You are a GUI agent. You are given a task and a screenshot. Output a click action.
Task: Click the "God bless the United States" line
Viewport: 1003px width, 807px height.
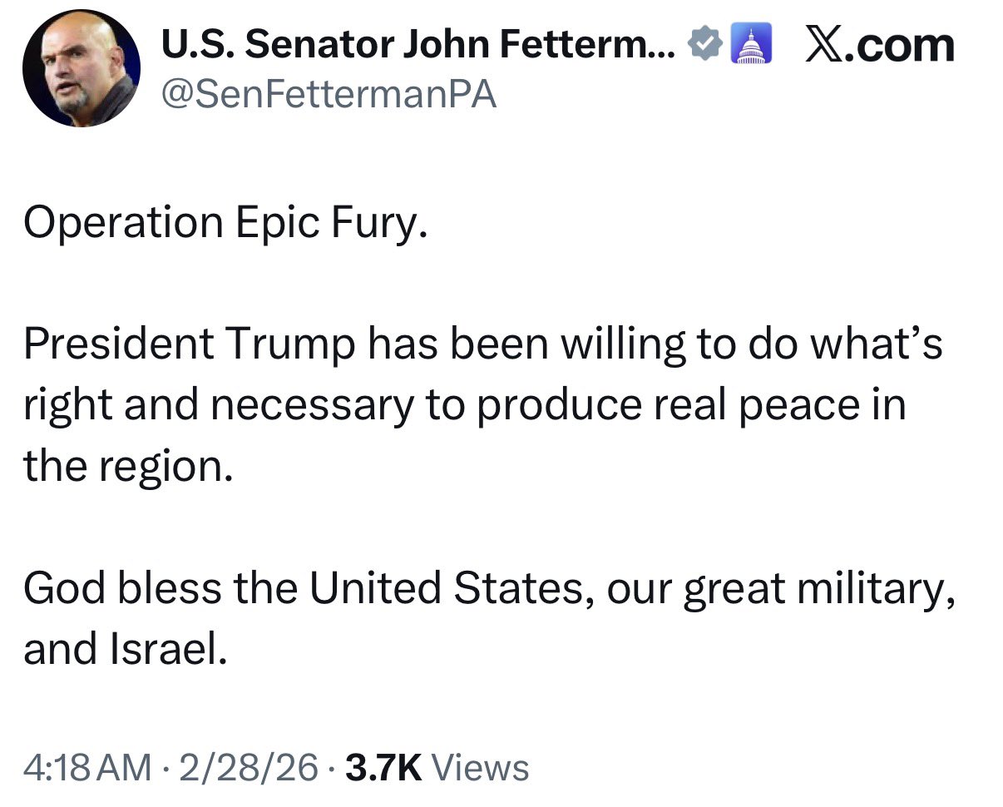click(487, 588)
